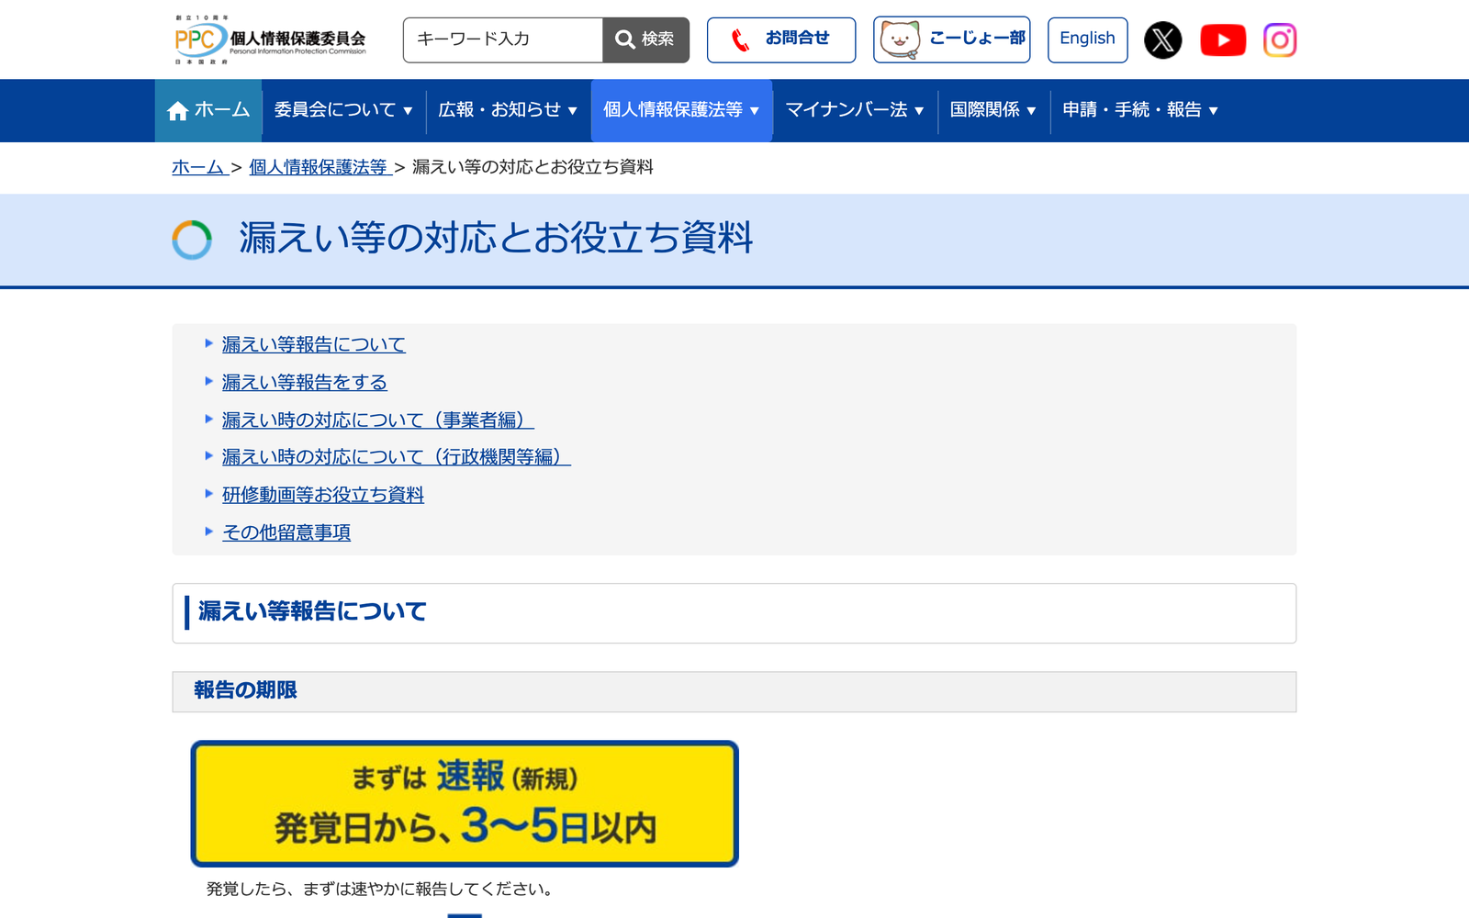Click the お問合せ contact button with phone icon

(x=781, y=39)
